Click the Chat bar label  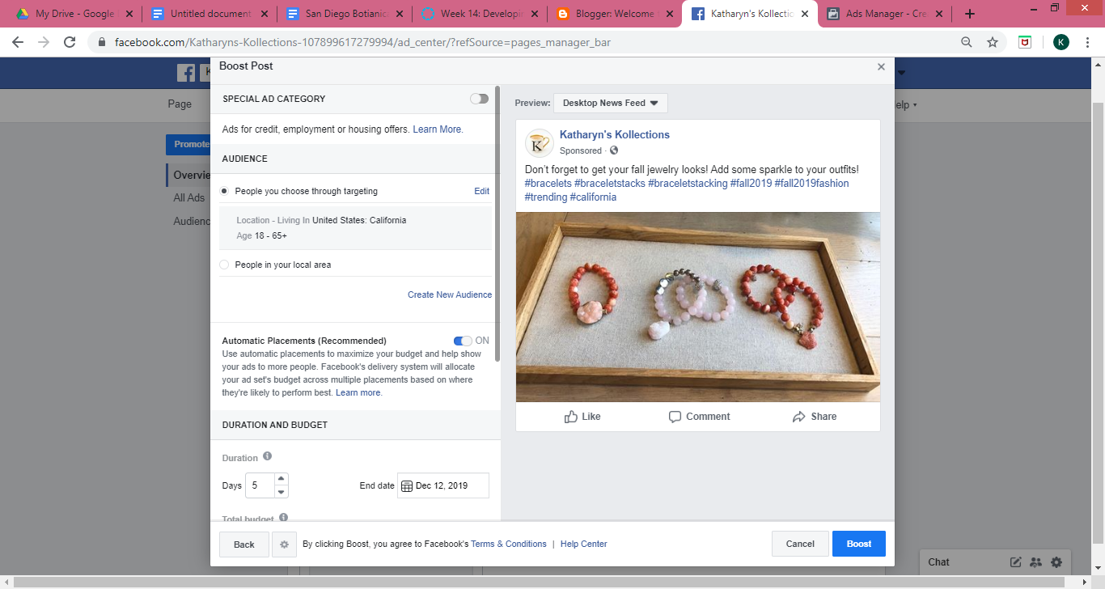click(938, 562)
